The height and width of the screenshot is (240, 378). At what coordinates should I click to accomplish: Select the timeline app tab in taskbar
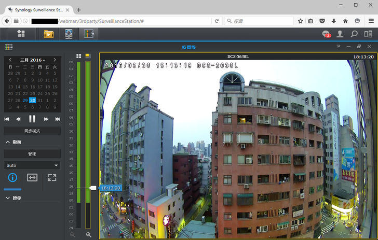click(88, 34)
